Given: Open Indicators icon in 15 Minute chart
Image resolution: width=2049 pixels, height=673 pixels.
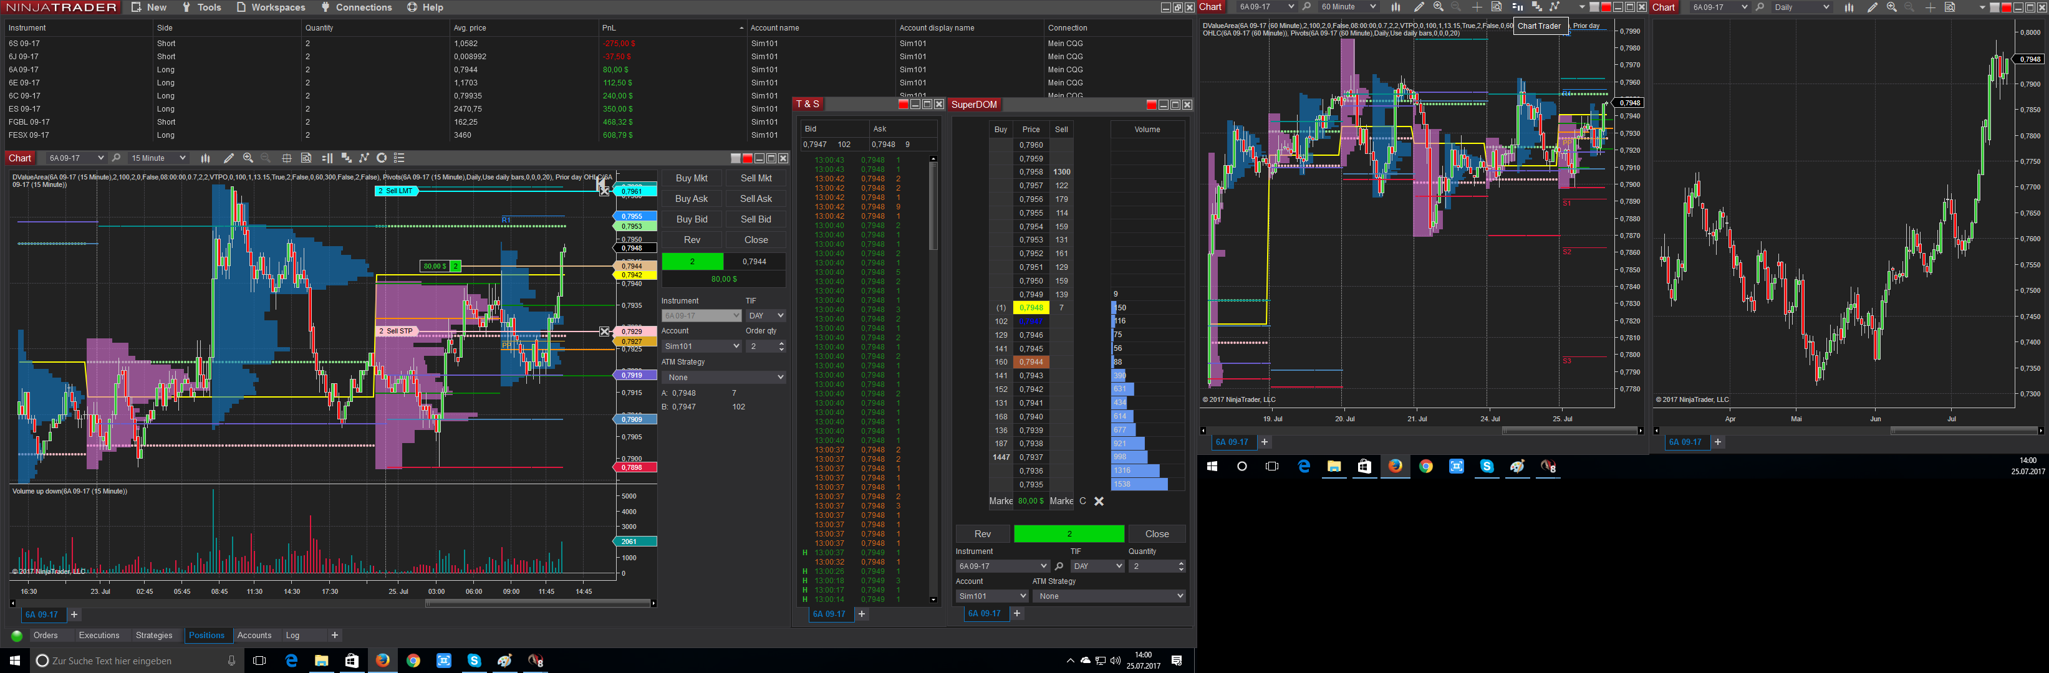Looking at the screenshot, I should [364, 158].
